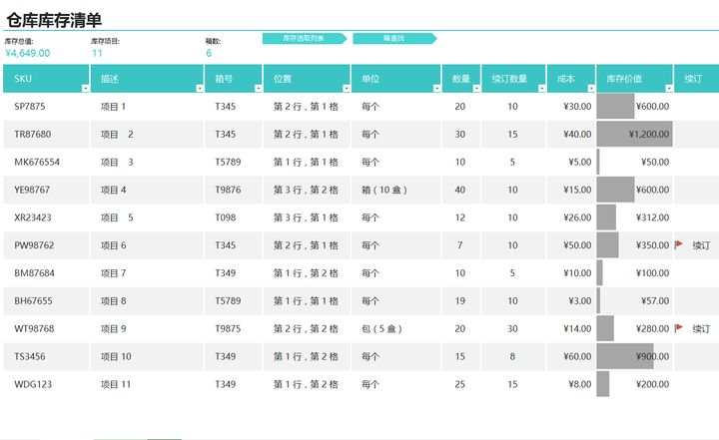Select the total inventory value ¥4,649.00
719x440 pixels.
click(x=28, y=53)
